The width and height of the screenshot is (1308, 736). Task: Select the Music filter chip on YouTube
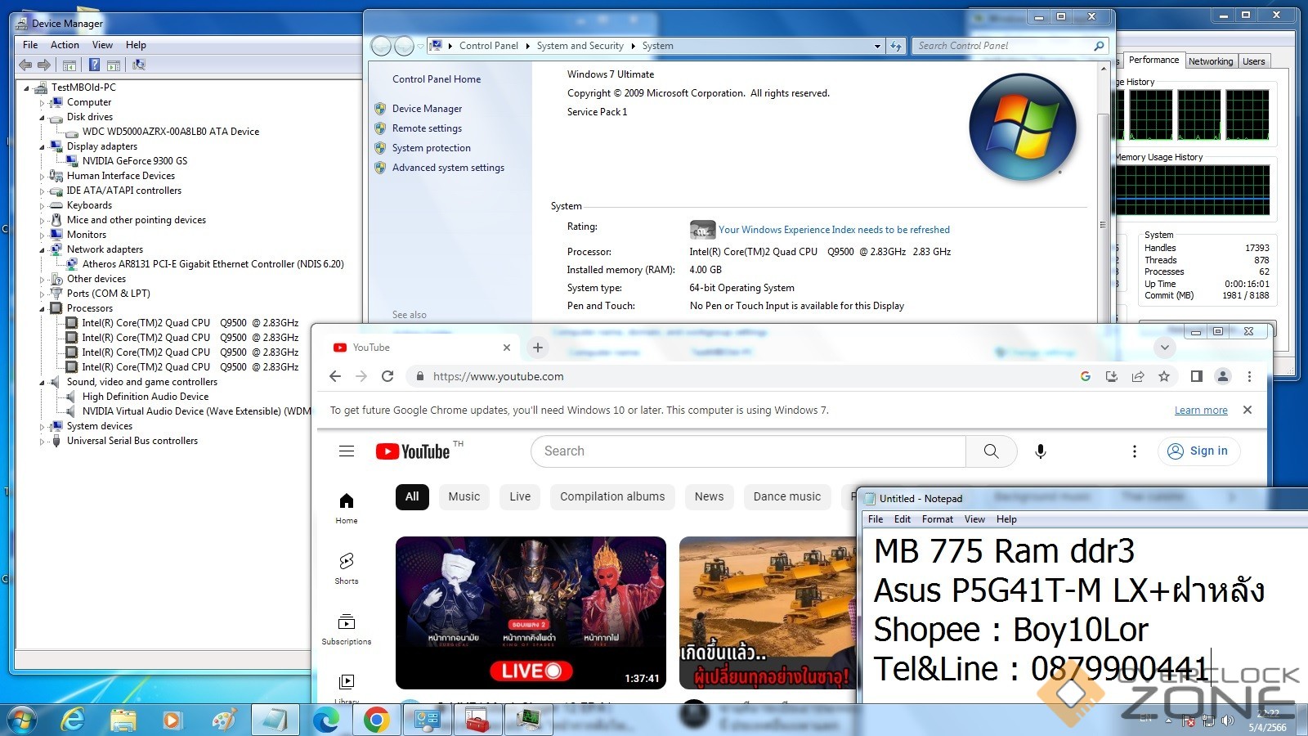tap(464, 496)
